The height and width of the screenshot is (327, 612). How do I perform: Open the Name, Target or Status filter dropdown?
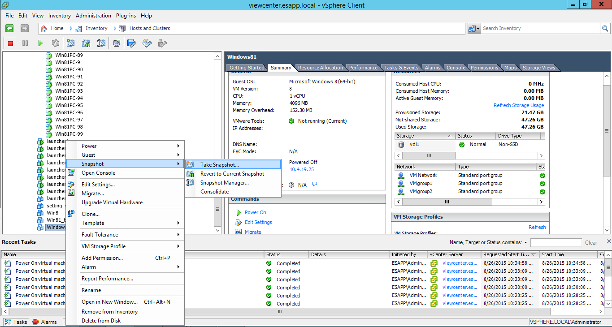pos(525,242)
